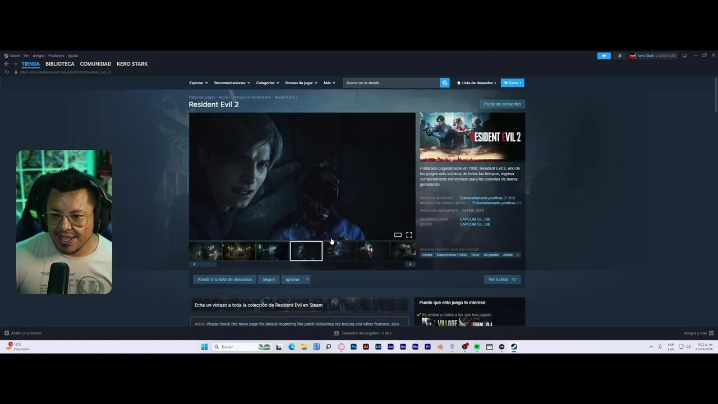
Task: Go forward with the Steam forward arrow
Action: [16, 64]
